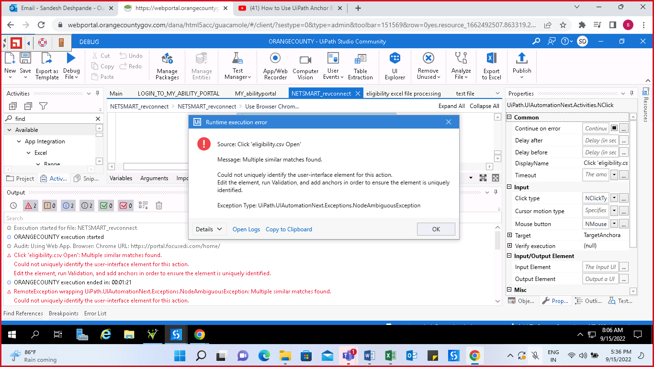Click the Windows 11 Start button
This screenshot has width=654, height=367.
pos(180,356)
